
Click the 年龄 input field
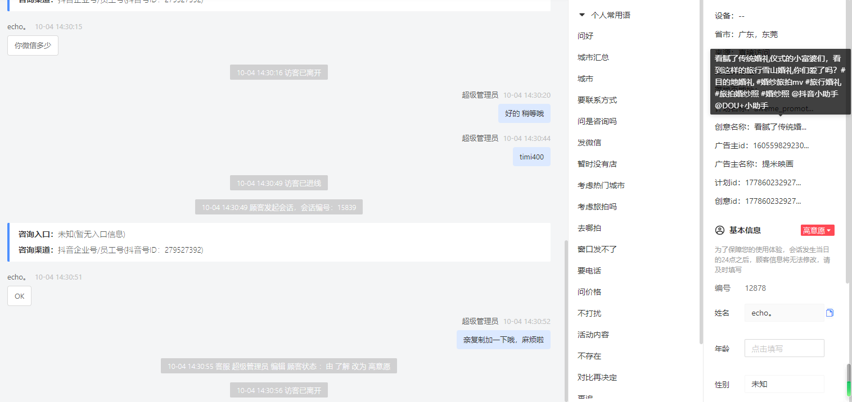[x=784, y=348]
